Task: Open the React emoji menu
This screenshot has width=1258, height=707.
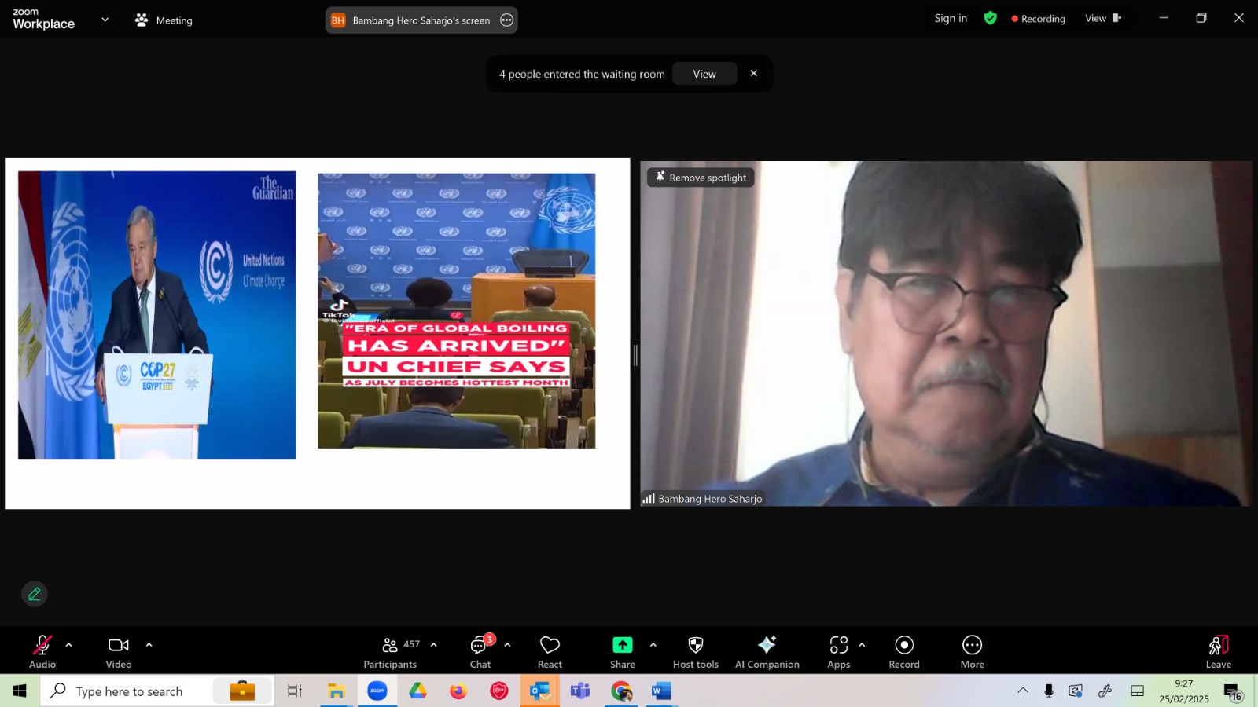Action: click(550, 652)
